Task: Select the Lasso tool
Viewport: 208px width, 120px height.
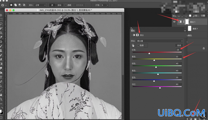Action: point(1,24)
